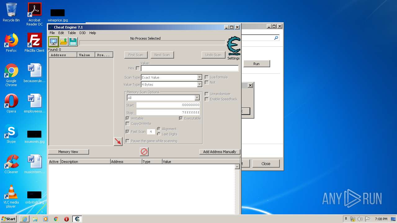Open Windows Explorer folder in the taskbar
397x223 pixels.
pos(35,219)
